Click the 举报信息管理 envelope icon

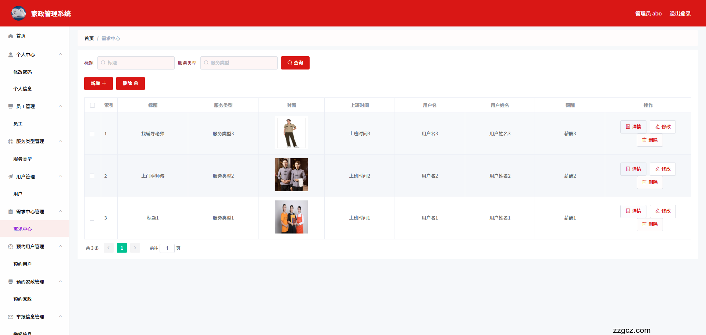11,317
